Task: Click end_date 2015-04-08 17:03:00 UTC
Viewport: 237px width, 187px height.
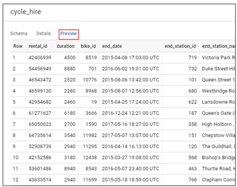Action: 130,57
